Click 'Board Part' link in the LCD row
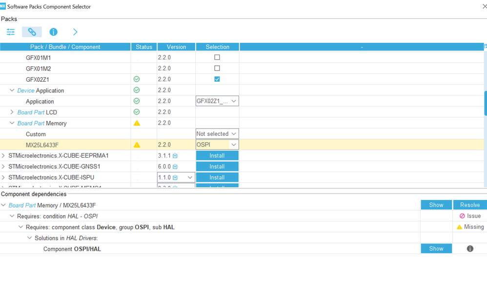Viewport: 487px width, 293px height. [x=31, y=112]
